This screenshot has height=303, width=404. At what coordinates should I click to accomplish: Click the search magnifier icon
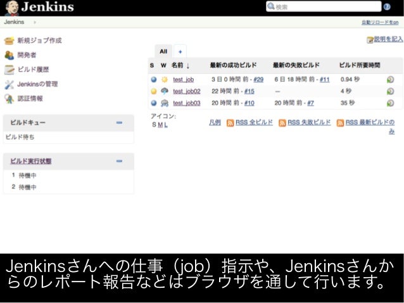point(270,6)
